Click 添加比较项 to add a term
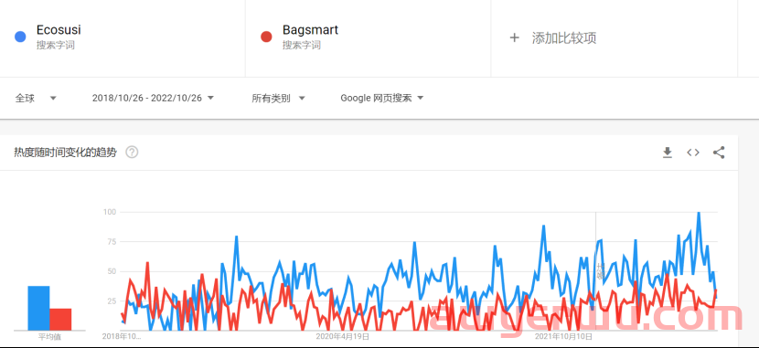 coord(564,38)
